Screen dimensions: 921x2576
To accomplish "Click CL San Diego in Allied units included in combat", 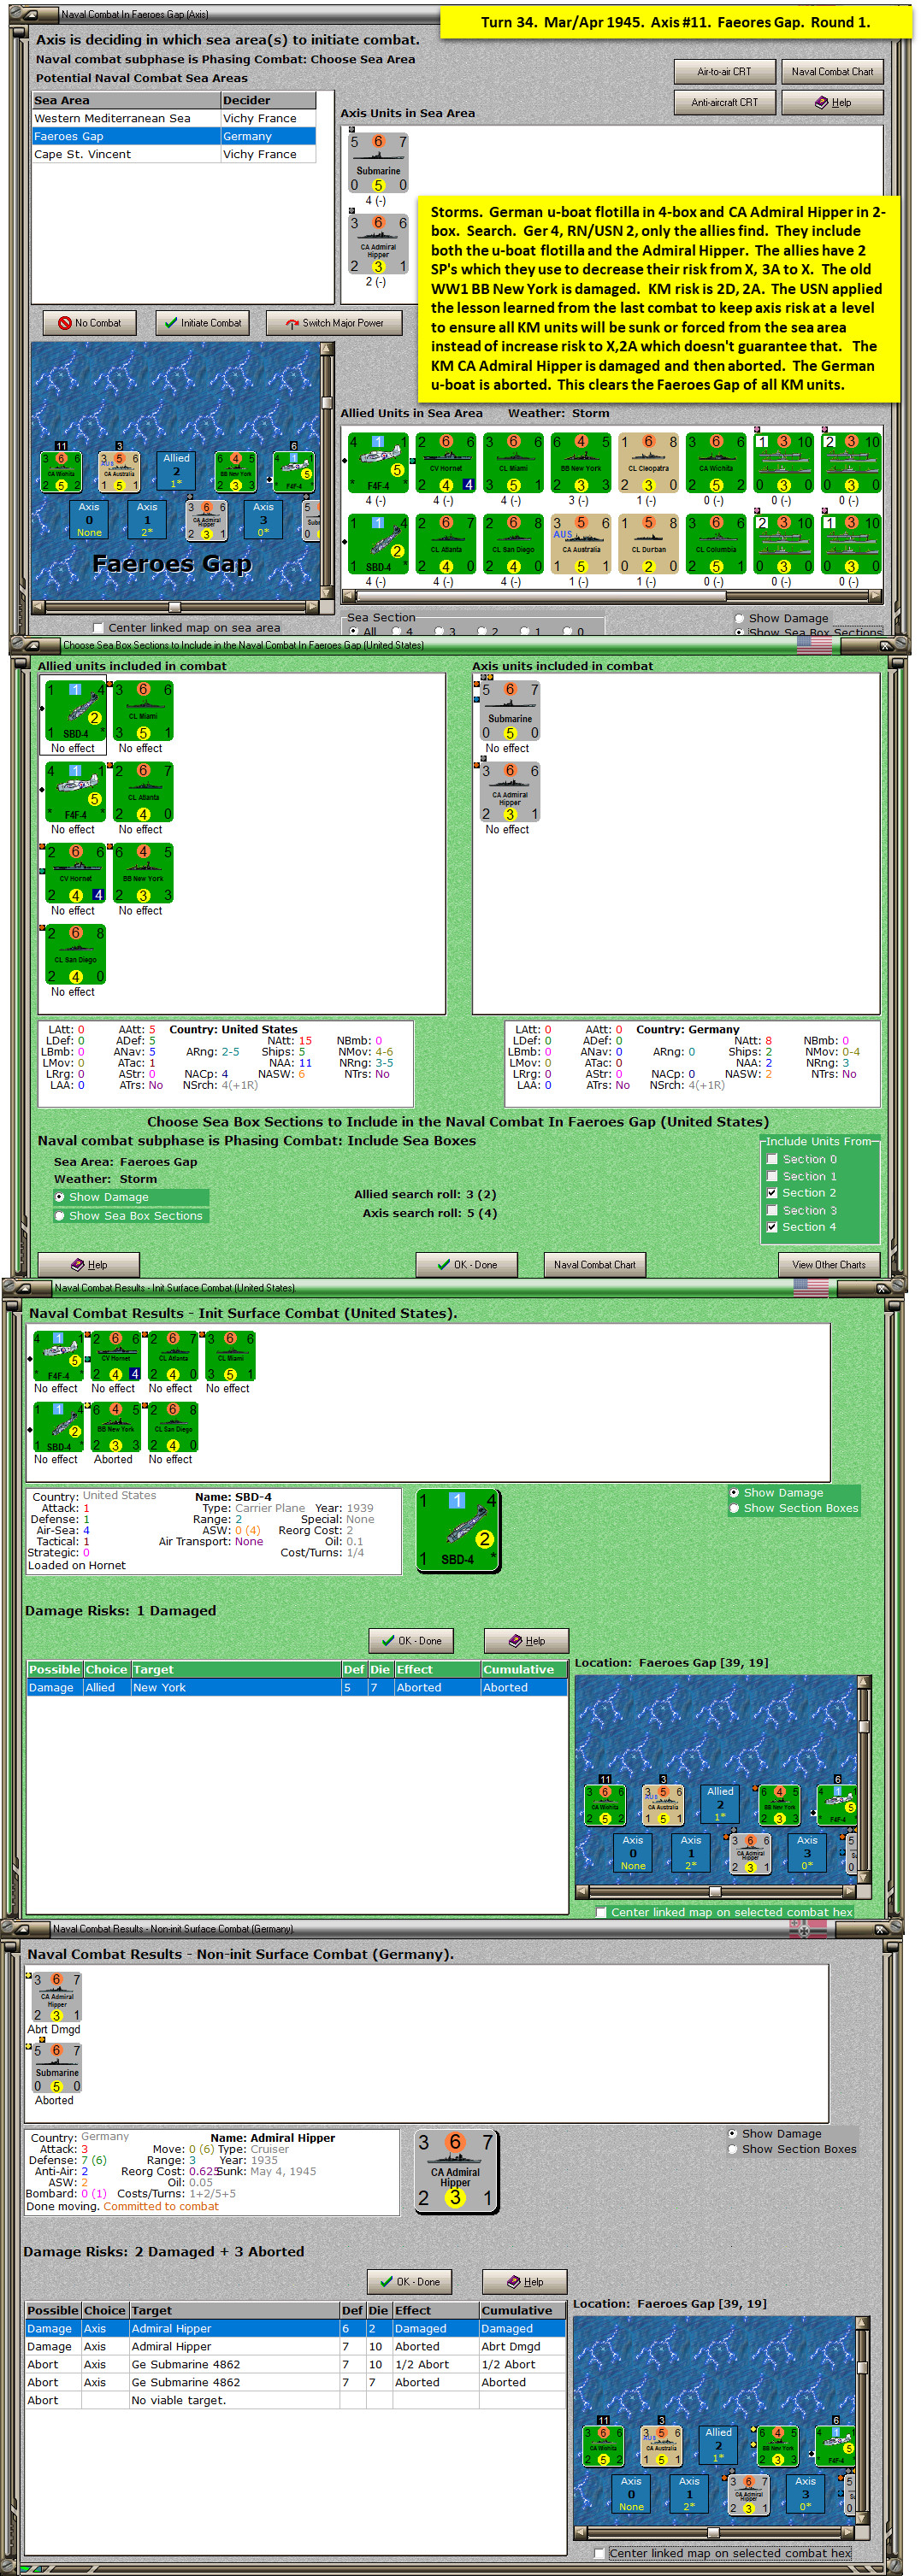I will (x=75, y=954).
